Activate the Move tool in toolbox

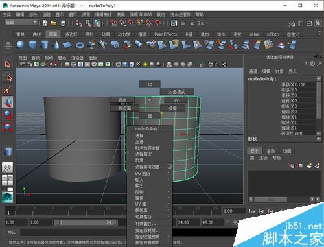point(8,102)
